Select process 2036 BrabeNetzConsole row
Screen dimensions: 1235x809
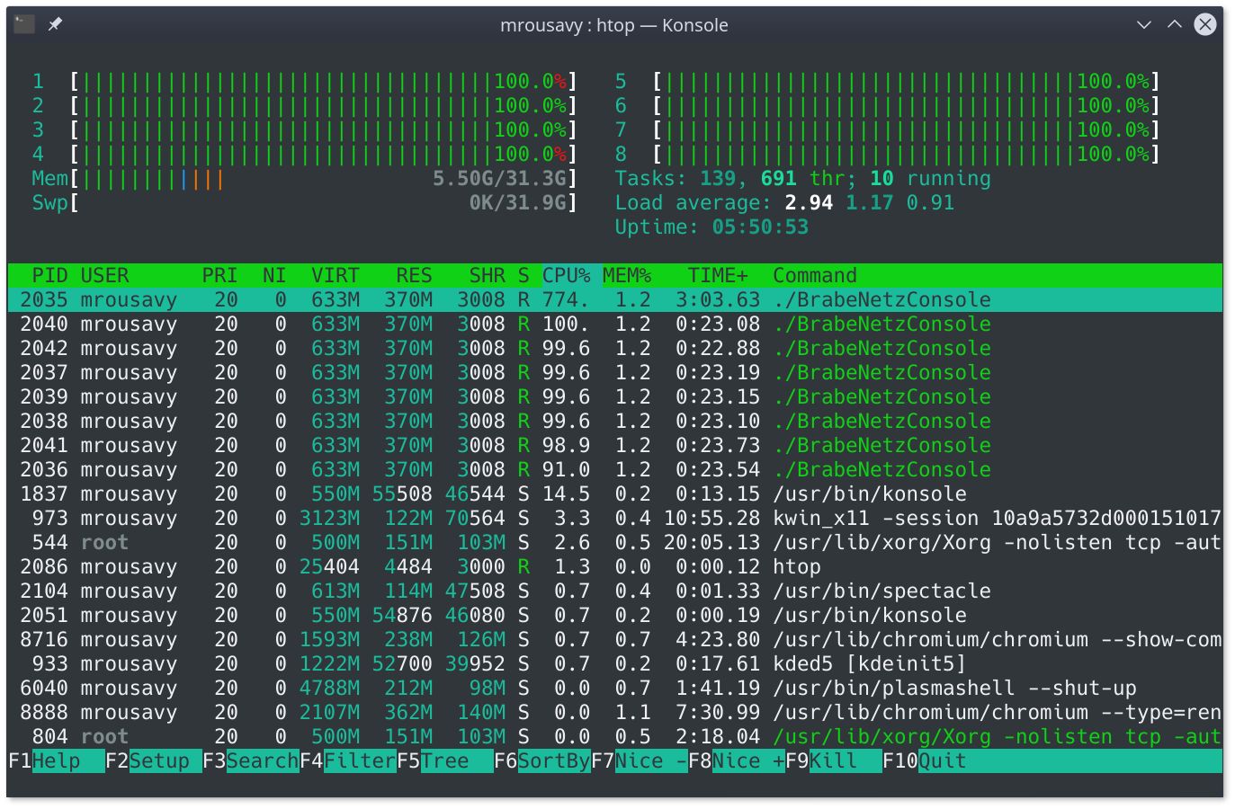point(615,470)
